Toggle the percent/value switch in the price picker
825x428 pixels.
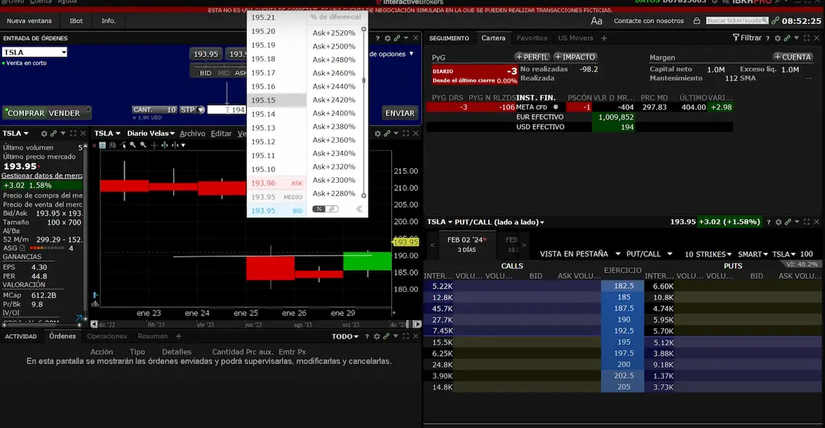(325, 210)
